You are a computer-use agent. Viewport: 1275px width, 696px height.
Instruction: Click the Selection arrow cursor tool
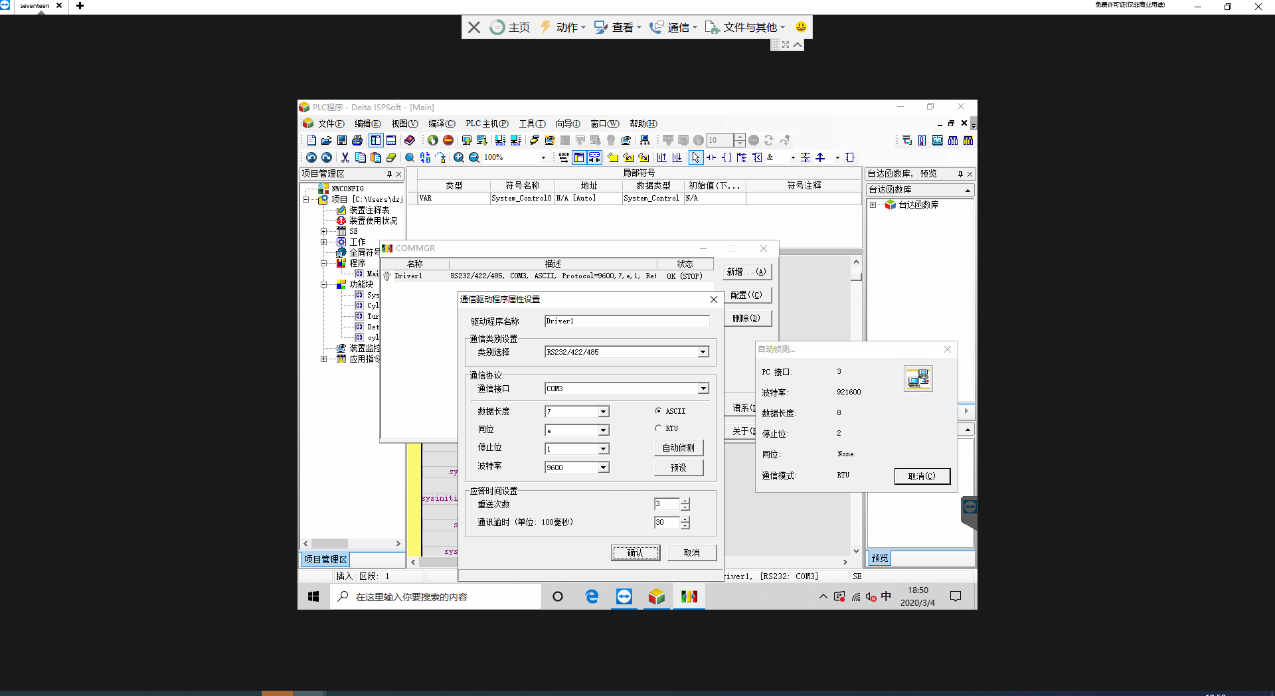click(x=695, y=157)
